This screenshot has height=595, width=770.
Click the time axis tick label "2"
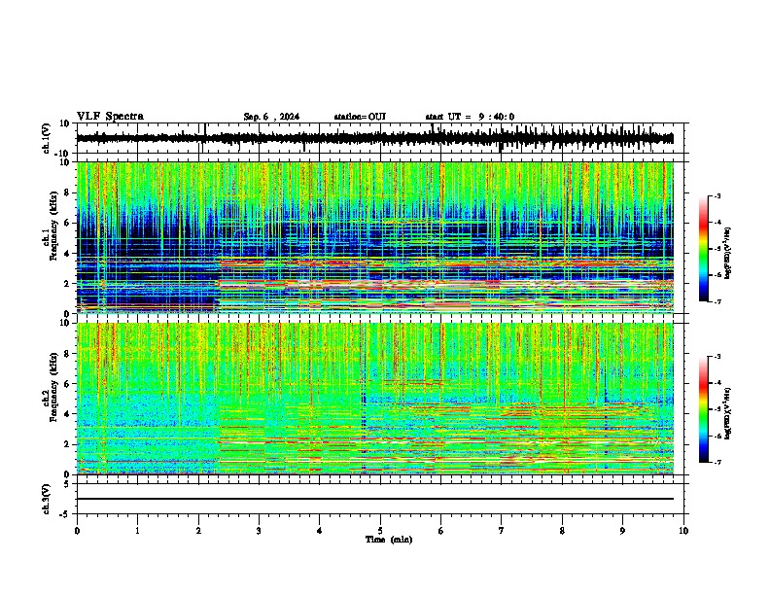click(198, 531)
